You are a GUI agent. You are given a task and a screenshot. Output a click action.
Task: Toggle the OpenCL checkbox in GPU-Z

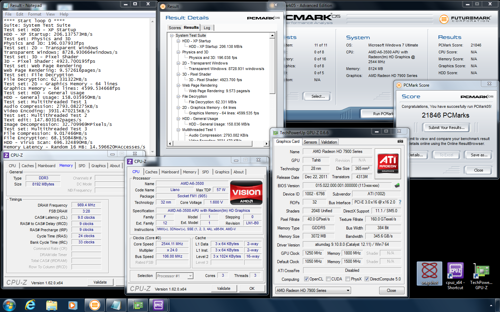[x=306, y=279]
